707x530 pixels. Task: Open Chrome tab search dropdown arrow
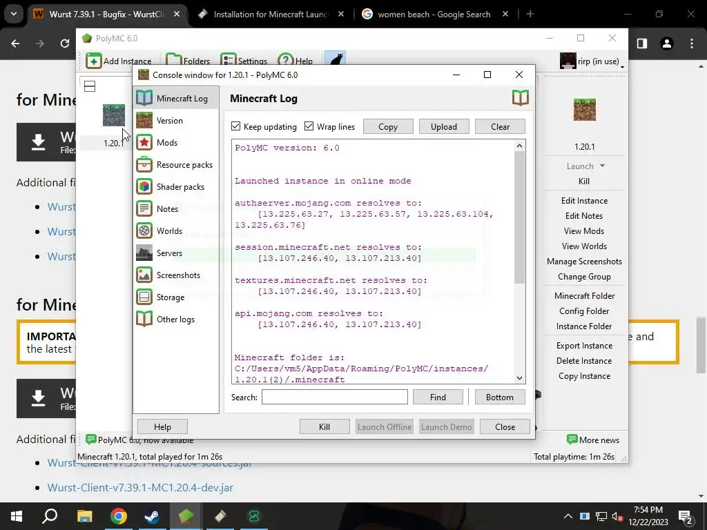14,14
